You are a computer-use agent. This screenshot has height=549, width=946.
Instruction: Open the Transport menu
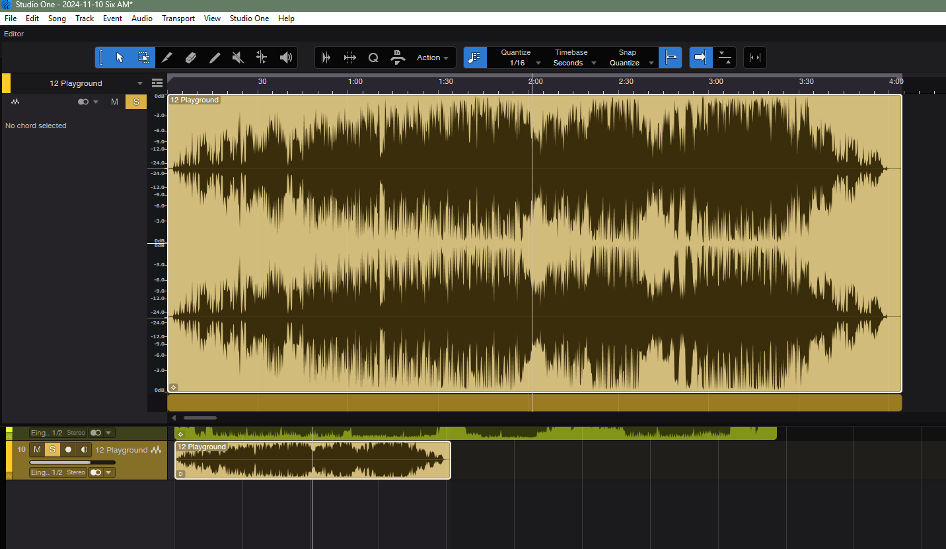coord(178,18)
